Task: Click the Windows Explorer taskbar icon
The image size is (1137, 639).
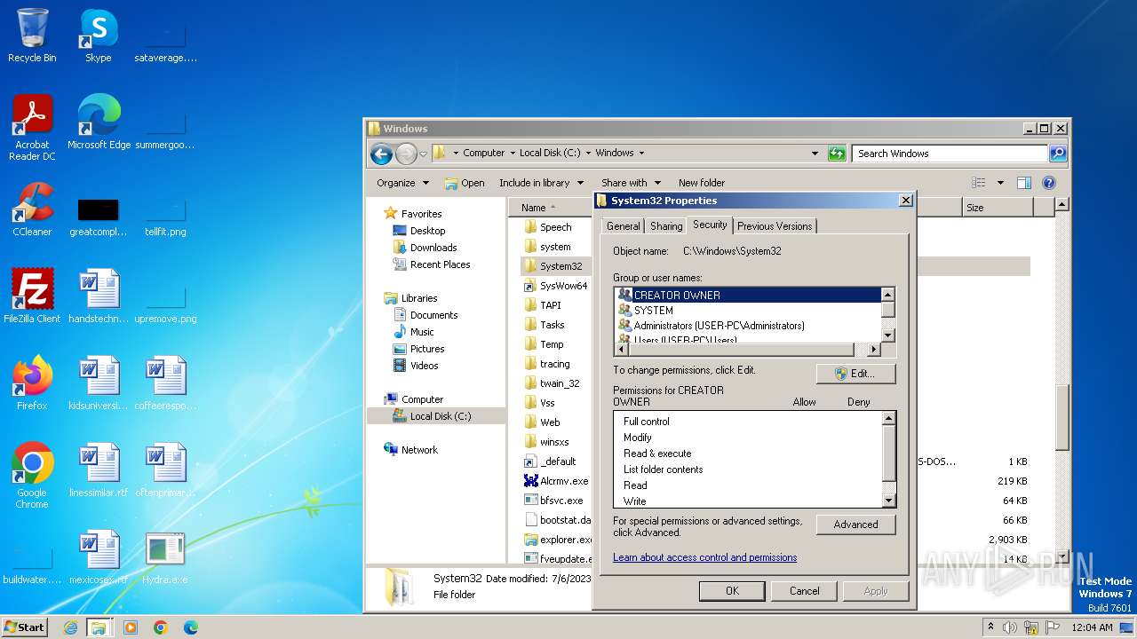Action: [x=99, y=627]
